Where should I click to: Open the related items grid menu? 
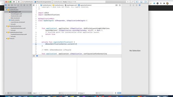point(34,5)
